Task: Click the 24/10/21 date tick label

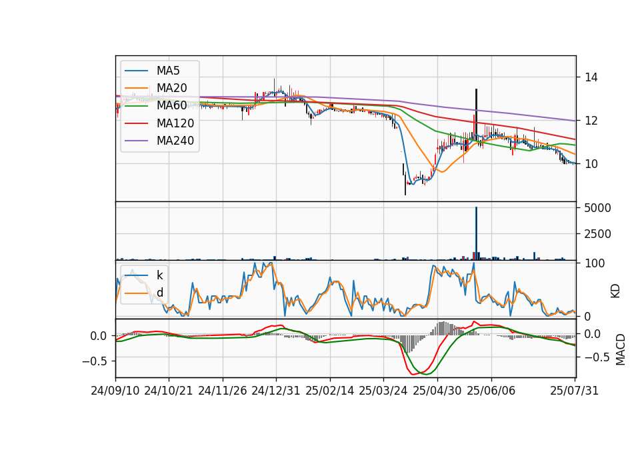Action: pyautogui.click(x=169, y=391)
